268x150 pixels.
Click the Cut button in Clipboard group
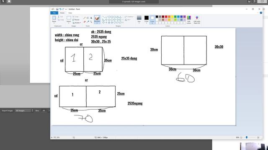point(60,17)
